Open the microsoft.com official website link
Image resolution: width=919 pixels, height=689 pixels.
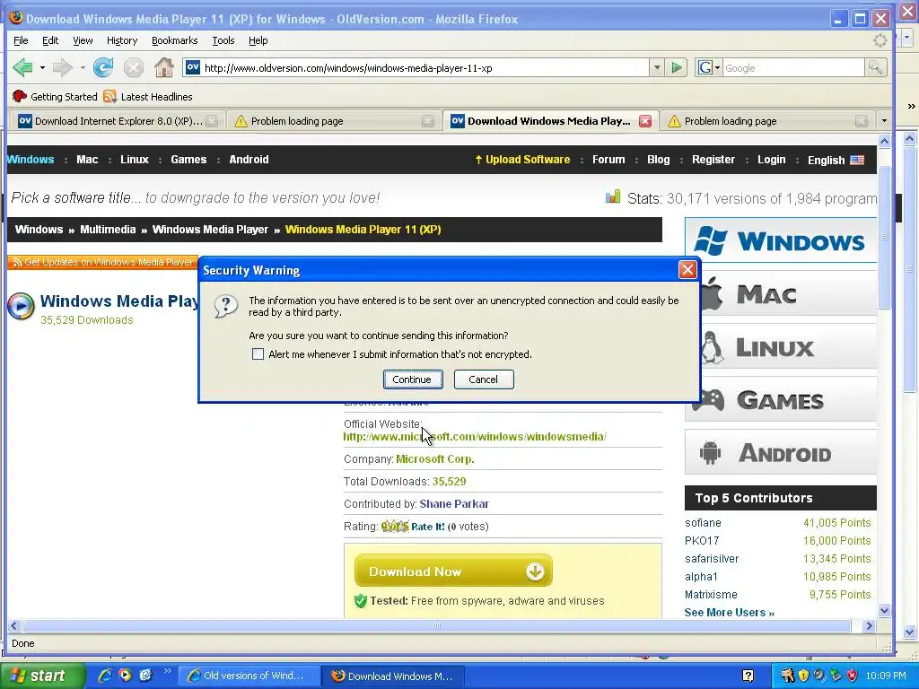click(x=475, y=437)
